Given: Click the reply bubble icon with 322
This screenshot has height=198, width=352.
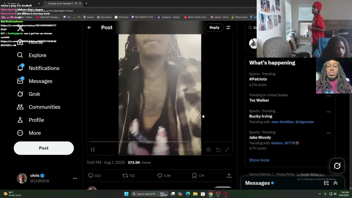Looking at the screenshot, I should (x=91, y=175).
